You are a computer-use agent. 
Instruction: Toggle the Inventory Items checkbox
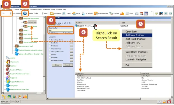click(x=50, y=40)
